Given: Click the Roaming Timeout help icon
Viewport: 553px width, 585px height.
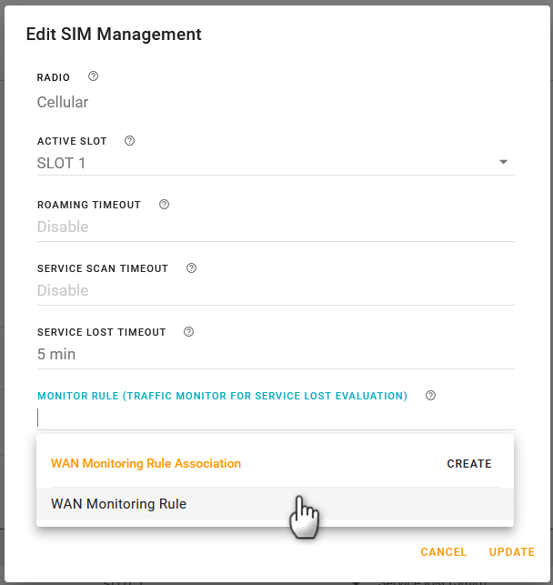Looking at the screenshot, I should click(164, 205).
